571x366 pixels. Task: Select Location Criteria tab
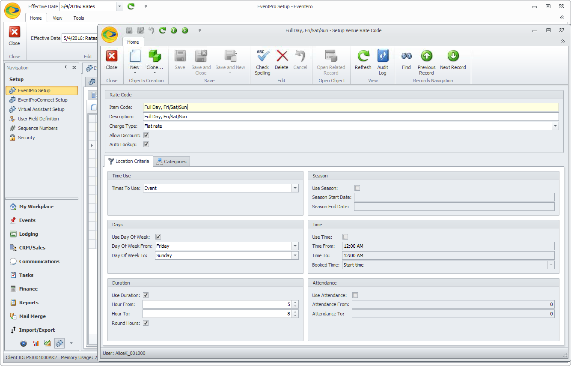[128, 161]
